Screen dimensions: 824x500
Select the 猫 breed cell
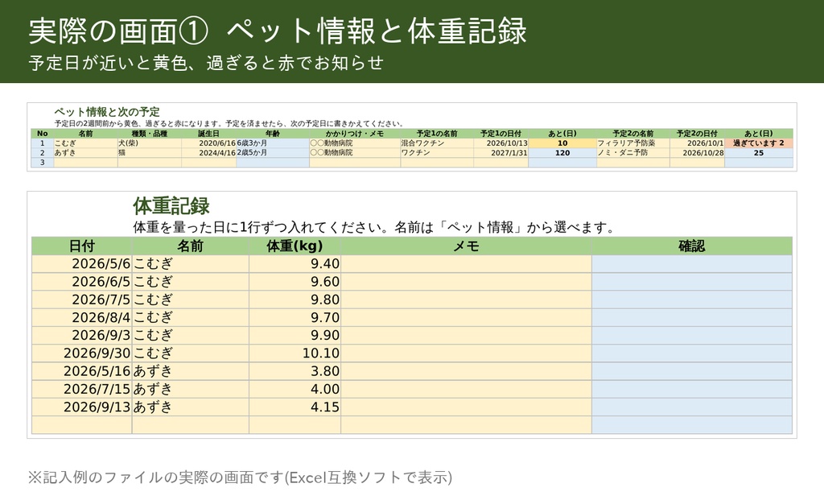[149, 153]
